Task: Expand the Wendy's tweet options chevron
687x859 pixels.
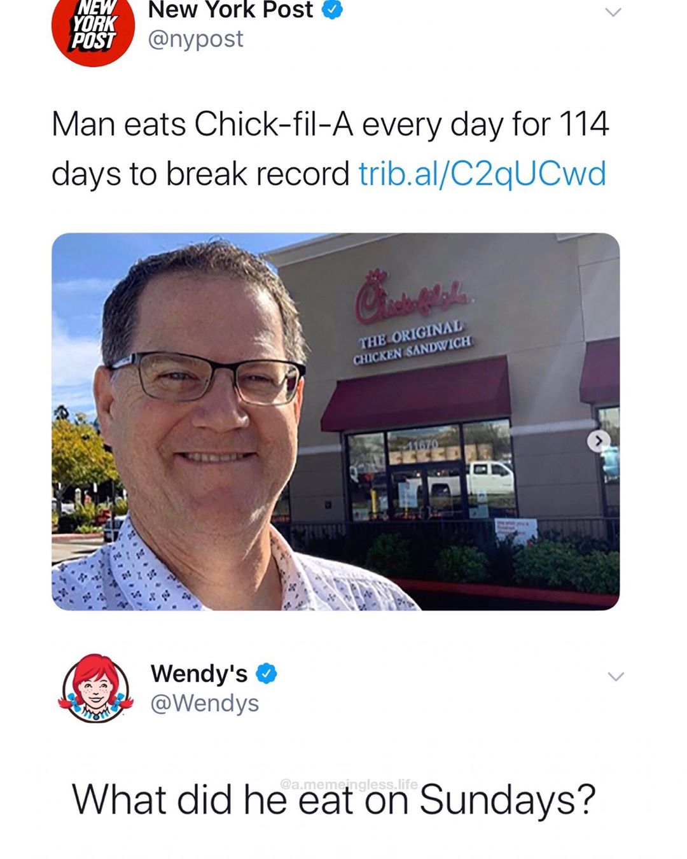Action: click(615, 676)
